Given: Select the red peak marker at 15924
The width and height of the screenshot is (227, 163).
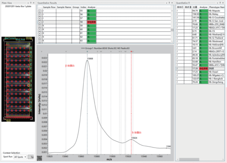Looking at the screenshot, I should click(x=131, y=52).
